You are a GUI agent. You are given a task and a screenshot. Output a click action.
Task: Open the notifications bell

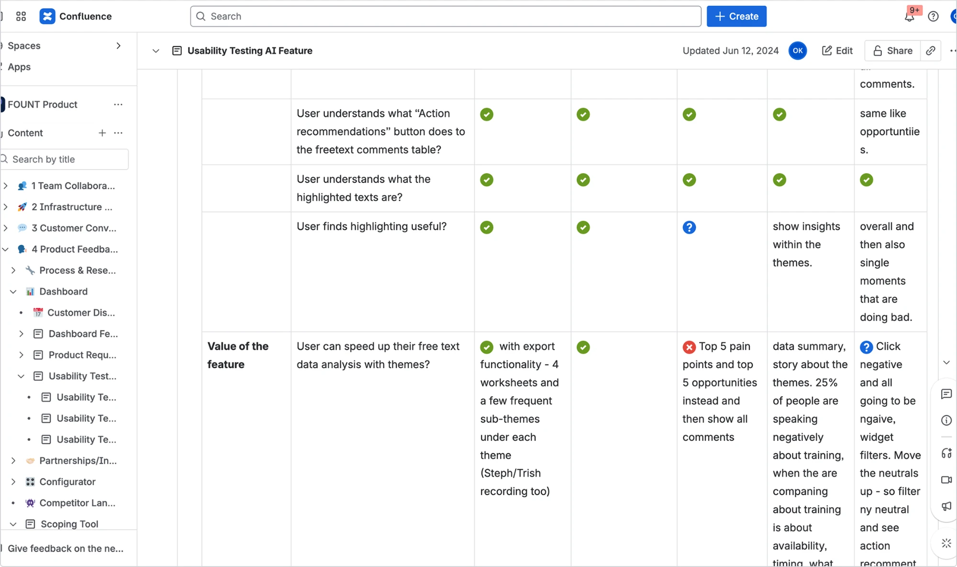[910, 17]
